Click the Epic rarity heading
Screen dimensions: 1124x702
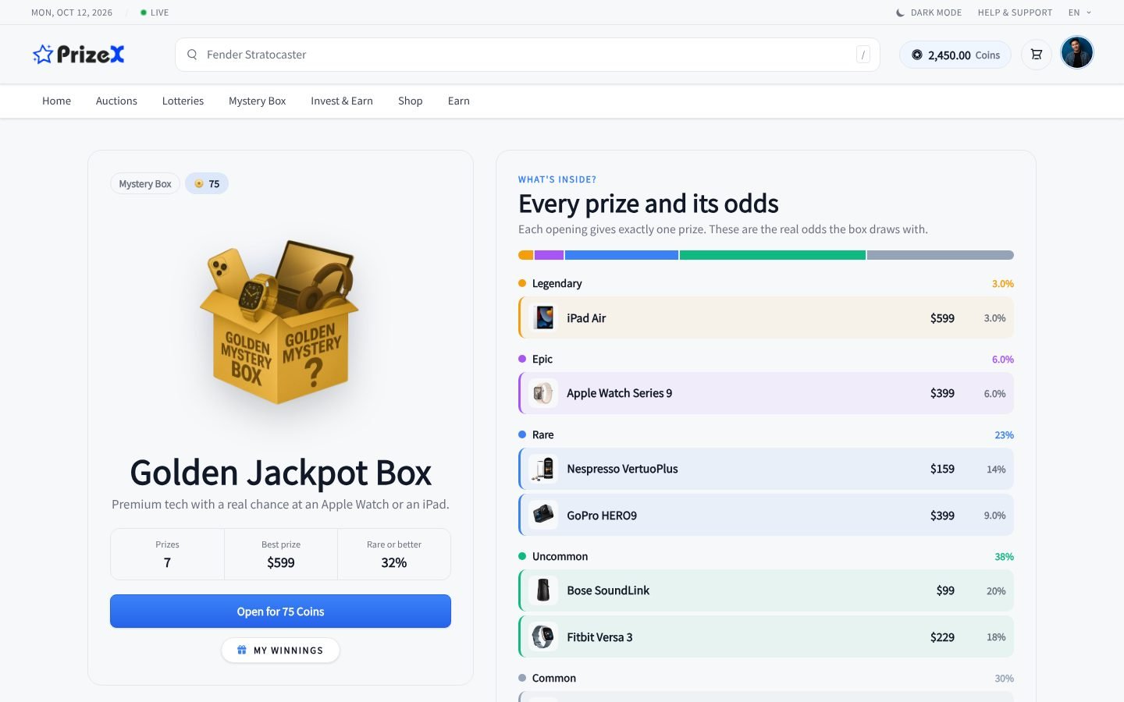tap(542, 359)
